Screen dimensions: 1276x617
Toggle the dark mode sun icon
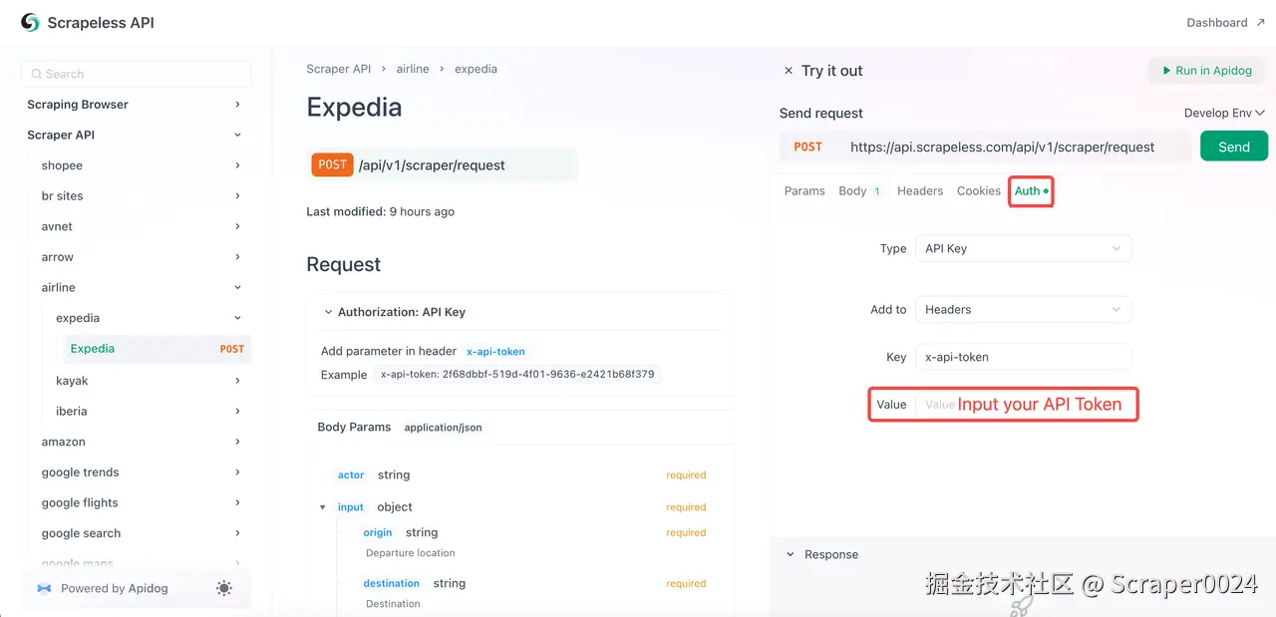pos(224,588)
